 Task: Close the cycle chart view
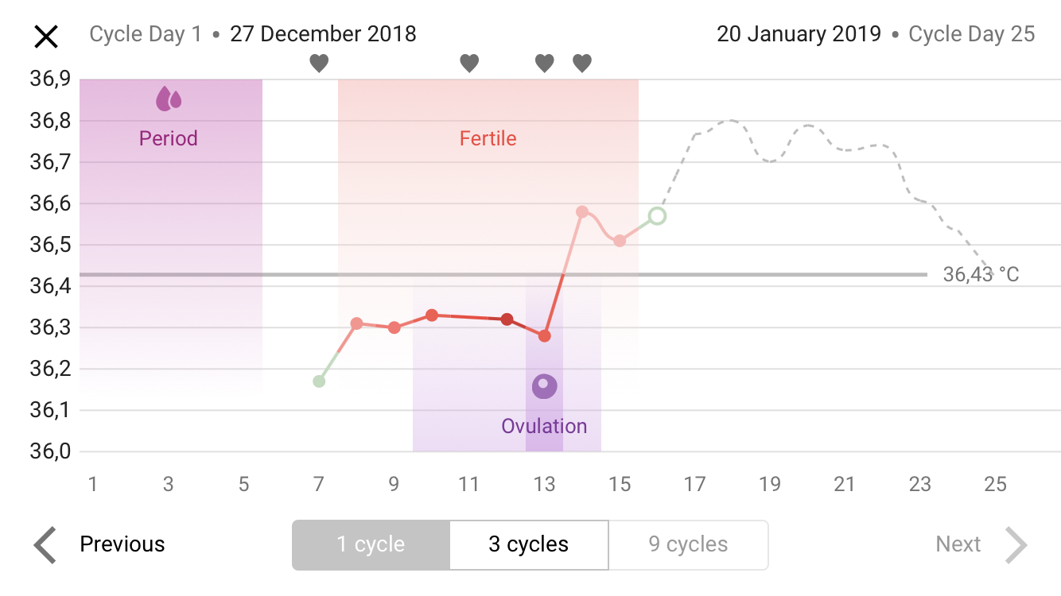click(x=46, y=36)
